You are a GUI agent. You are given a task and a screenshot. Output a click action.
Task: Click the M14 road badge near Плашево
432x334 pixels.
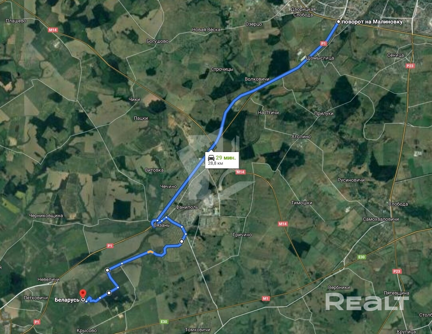tap(53, 30)
